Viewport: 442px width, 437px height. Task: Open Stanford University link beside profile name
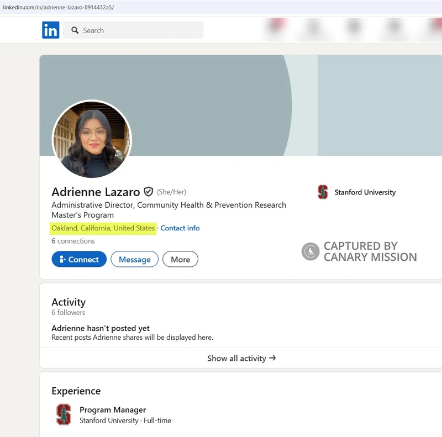click(x=365, y=192)
